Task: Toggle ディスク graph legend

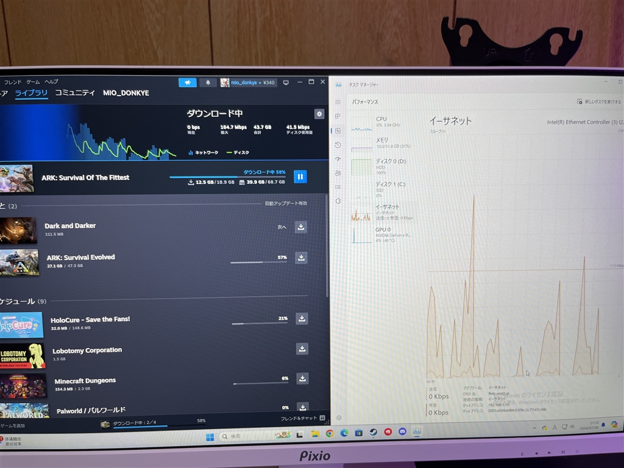Action: tap(238, 152)
